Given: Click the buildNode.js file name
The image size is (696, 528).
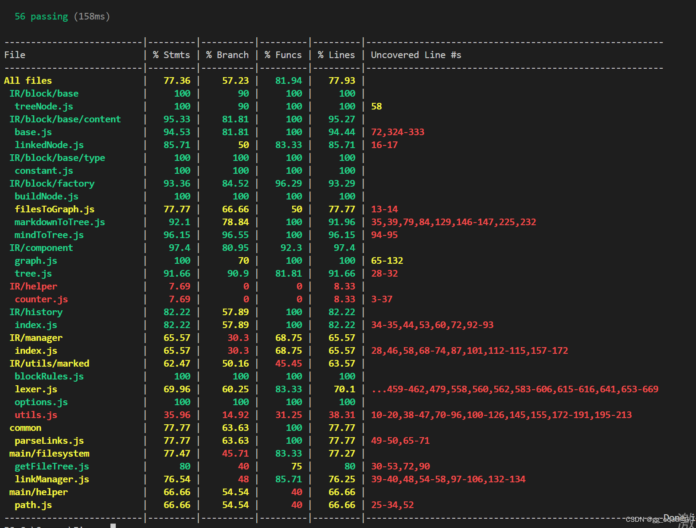Looking at the screenshot, I should [x=47, y=196].
